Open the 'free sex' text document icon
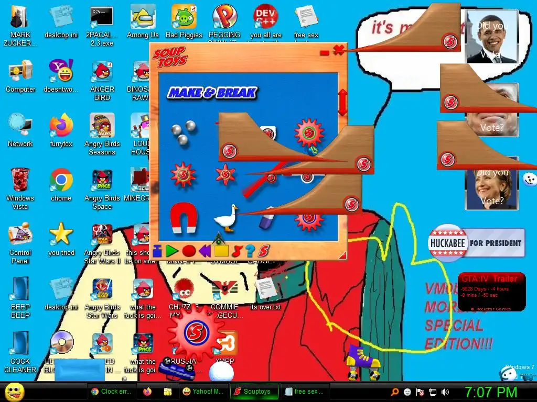Screen dimensions: 537x402 coord(306,21)
